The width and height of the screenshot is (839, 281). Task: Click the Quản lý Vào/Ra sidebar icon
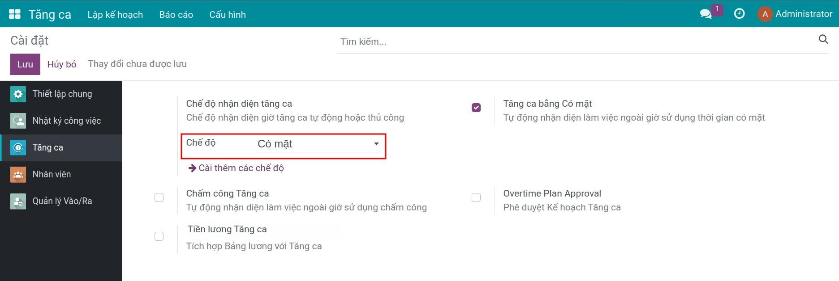coord(18,201)
